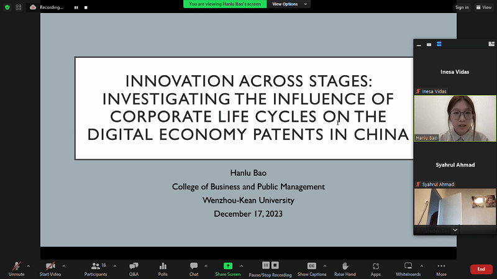
Task: Open the Polls icon
Action: tap(163, 268)
